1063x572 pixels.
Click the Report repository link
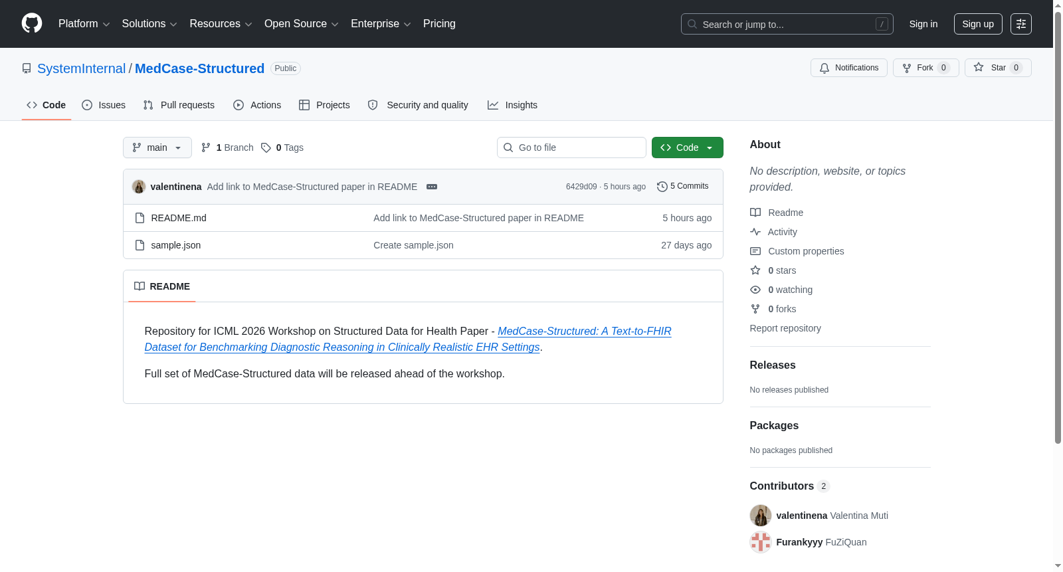[785, 328]
